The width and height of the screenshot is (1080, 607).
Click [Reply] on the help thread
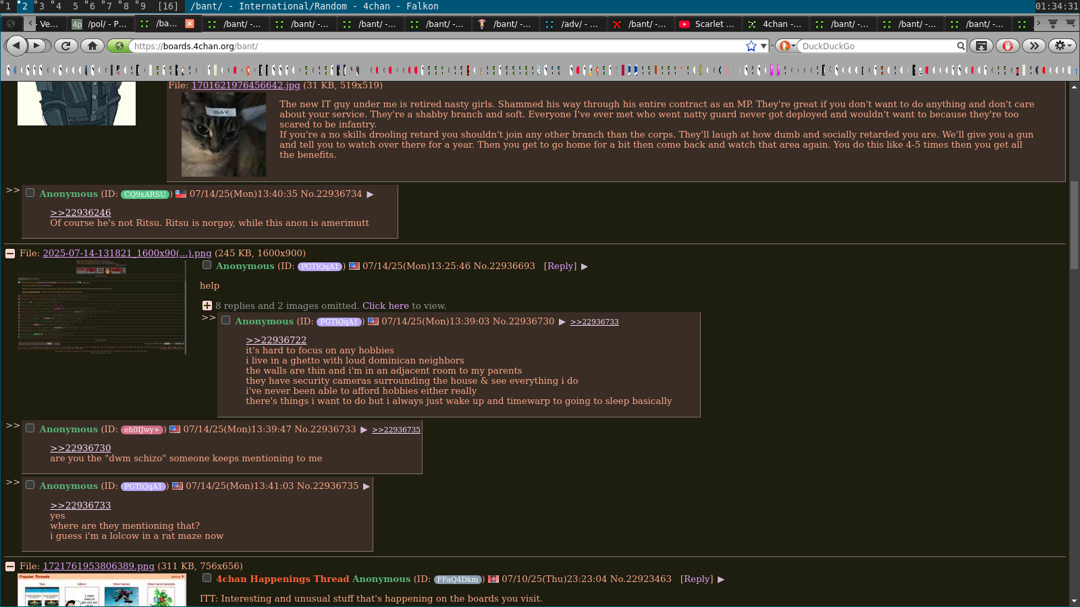point(560,266)
